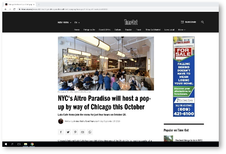Click the Popular on Time Out thumbnail image
The height and width of the screenshot is (154, 226).
coord(168,138)
